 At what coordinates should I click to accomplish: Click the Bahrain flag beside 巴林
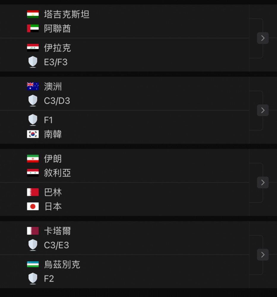(x=33, y=192)
